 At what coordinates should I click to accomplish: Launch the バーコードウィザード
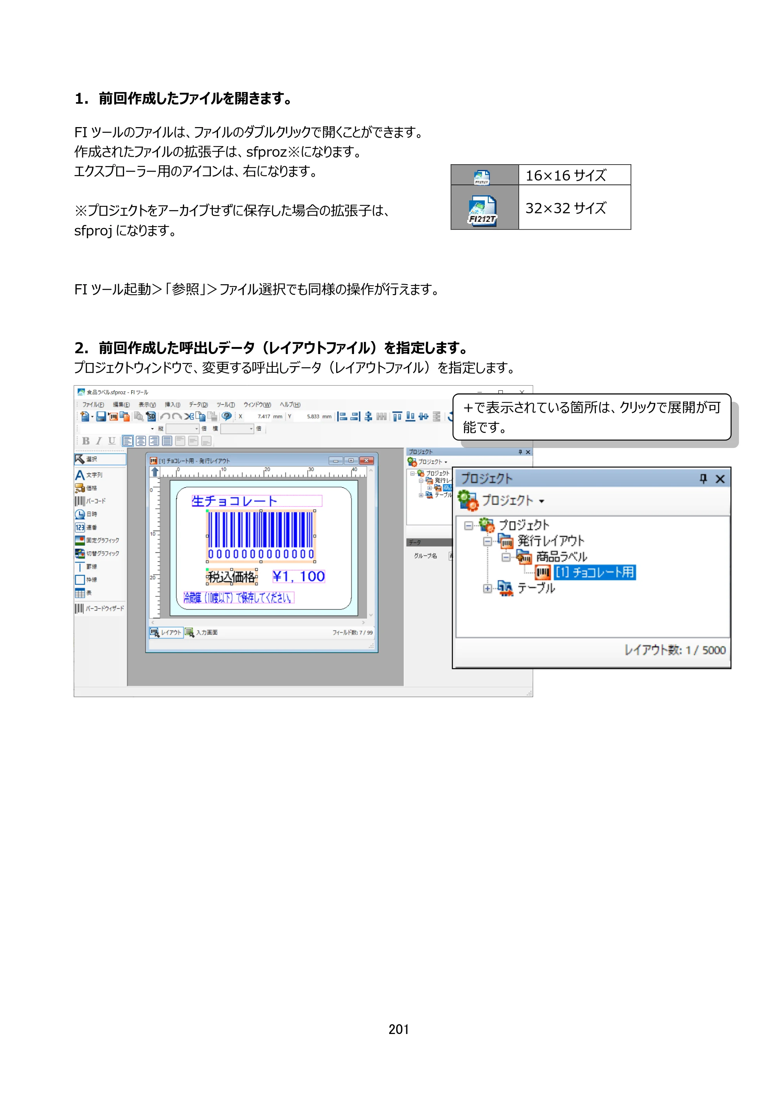[x=99, y=609]
